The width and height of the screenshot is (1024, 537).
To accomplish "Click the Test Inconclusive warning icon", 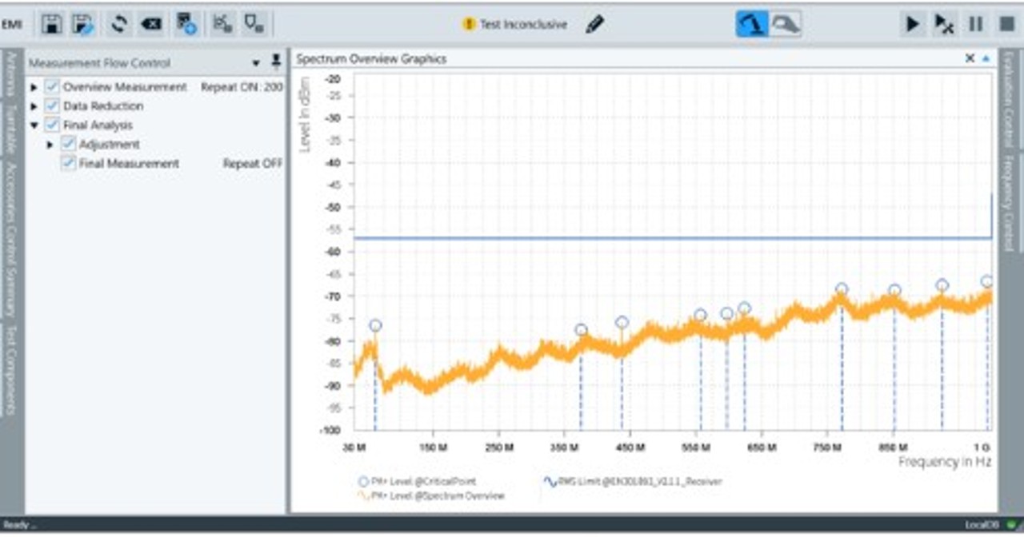I will pos(470,24).
